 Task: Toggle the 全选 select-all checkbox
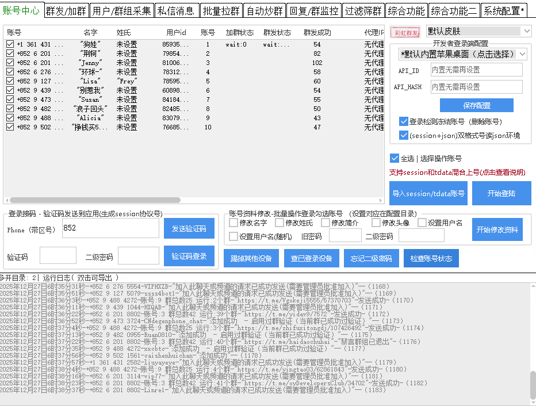pos(395,158)
